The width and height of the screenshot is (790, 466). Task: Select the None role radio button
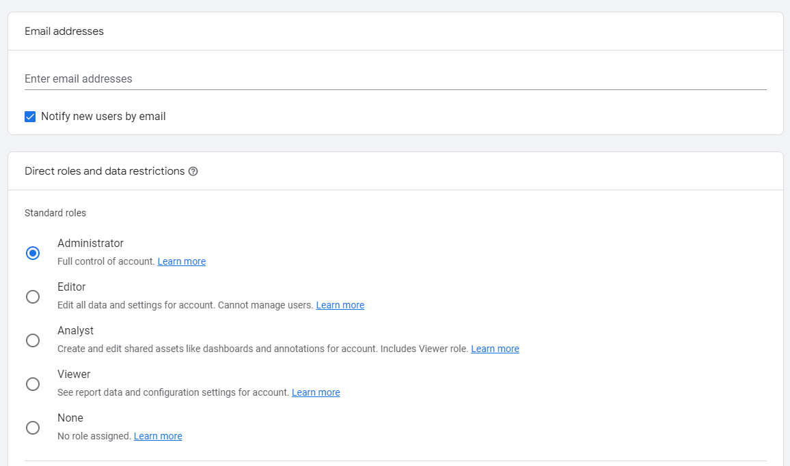click(x=33, y=428)
